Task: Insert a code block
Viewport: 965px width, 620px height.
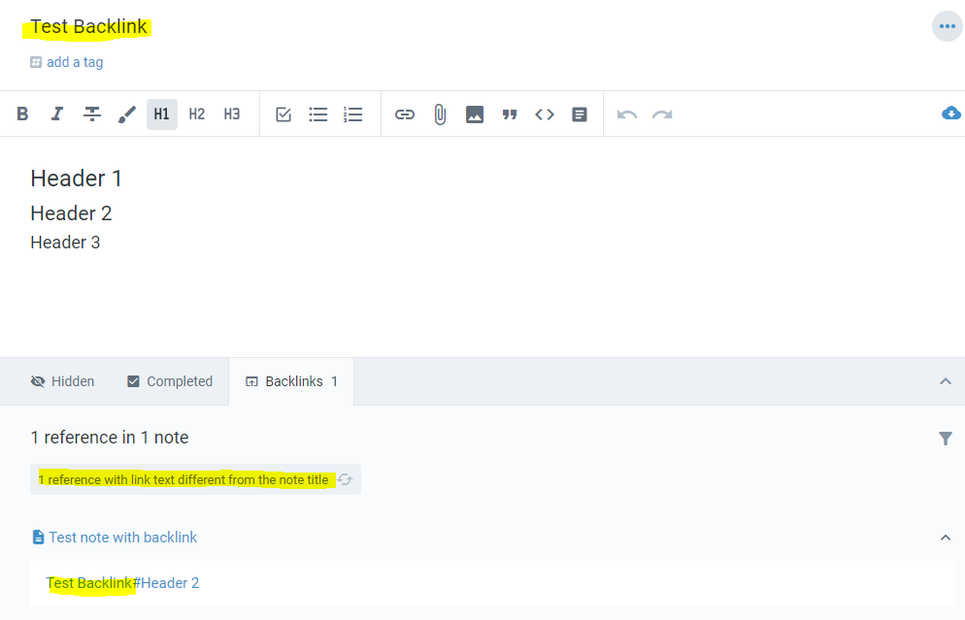Action: pyautogui.click(x=545, y=114)
